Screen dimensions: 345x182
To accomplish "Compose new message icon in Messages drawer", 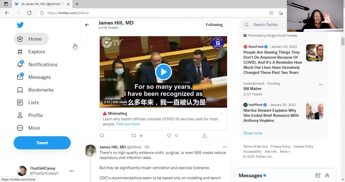I will [x=318, y=175].
